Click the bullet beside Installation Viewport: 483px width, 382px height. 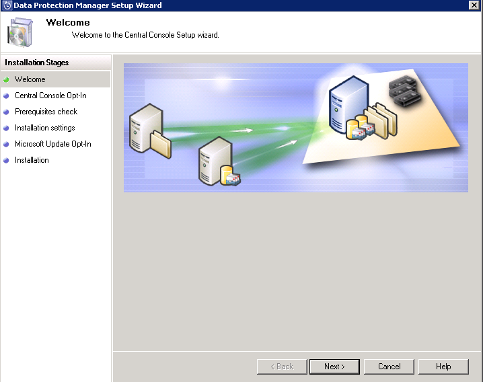[6, 161]
